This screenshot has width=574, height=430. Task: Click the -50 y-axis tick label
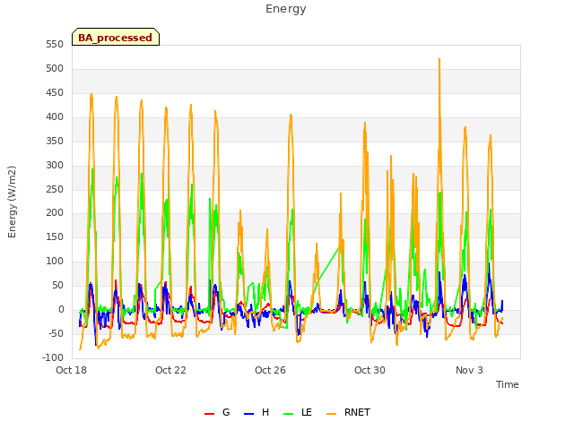coord(56,333)
